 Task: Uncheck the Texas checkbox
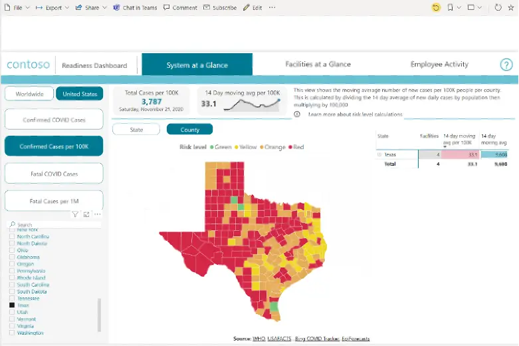11,305
